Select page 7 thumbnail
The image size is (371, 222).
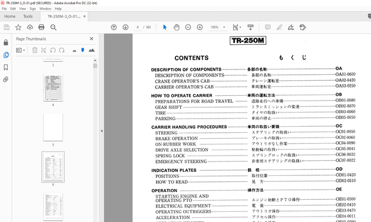pos(53,207)
